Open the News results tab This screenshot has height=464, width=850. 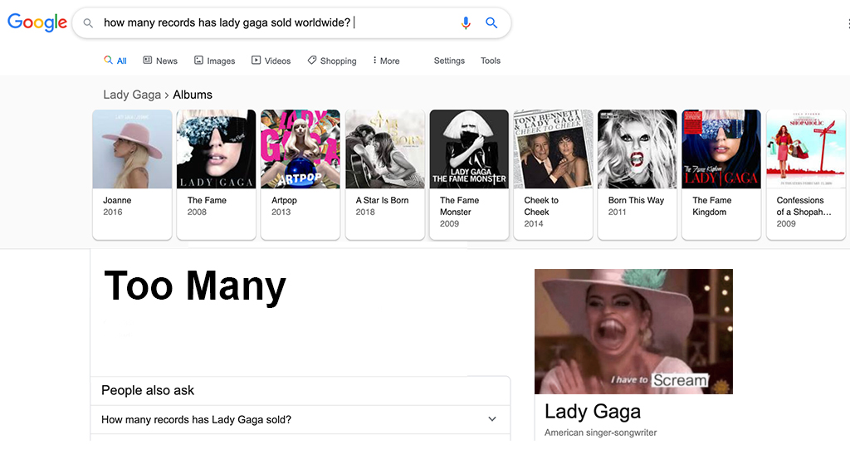click(x=160, y=61)
